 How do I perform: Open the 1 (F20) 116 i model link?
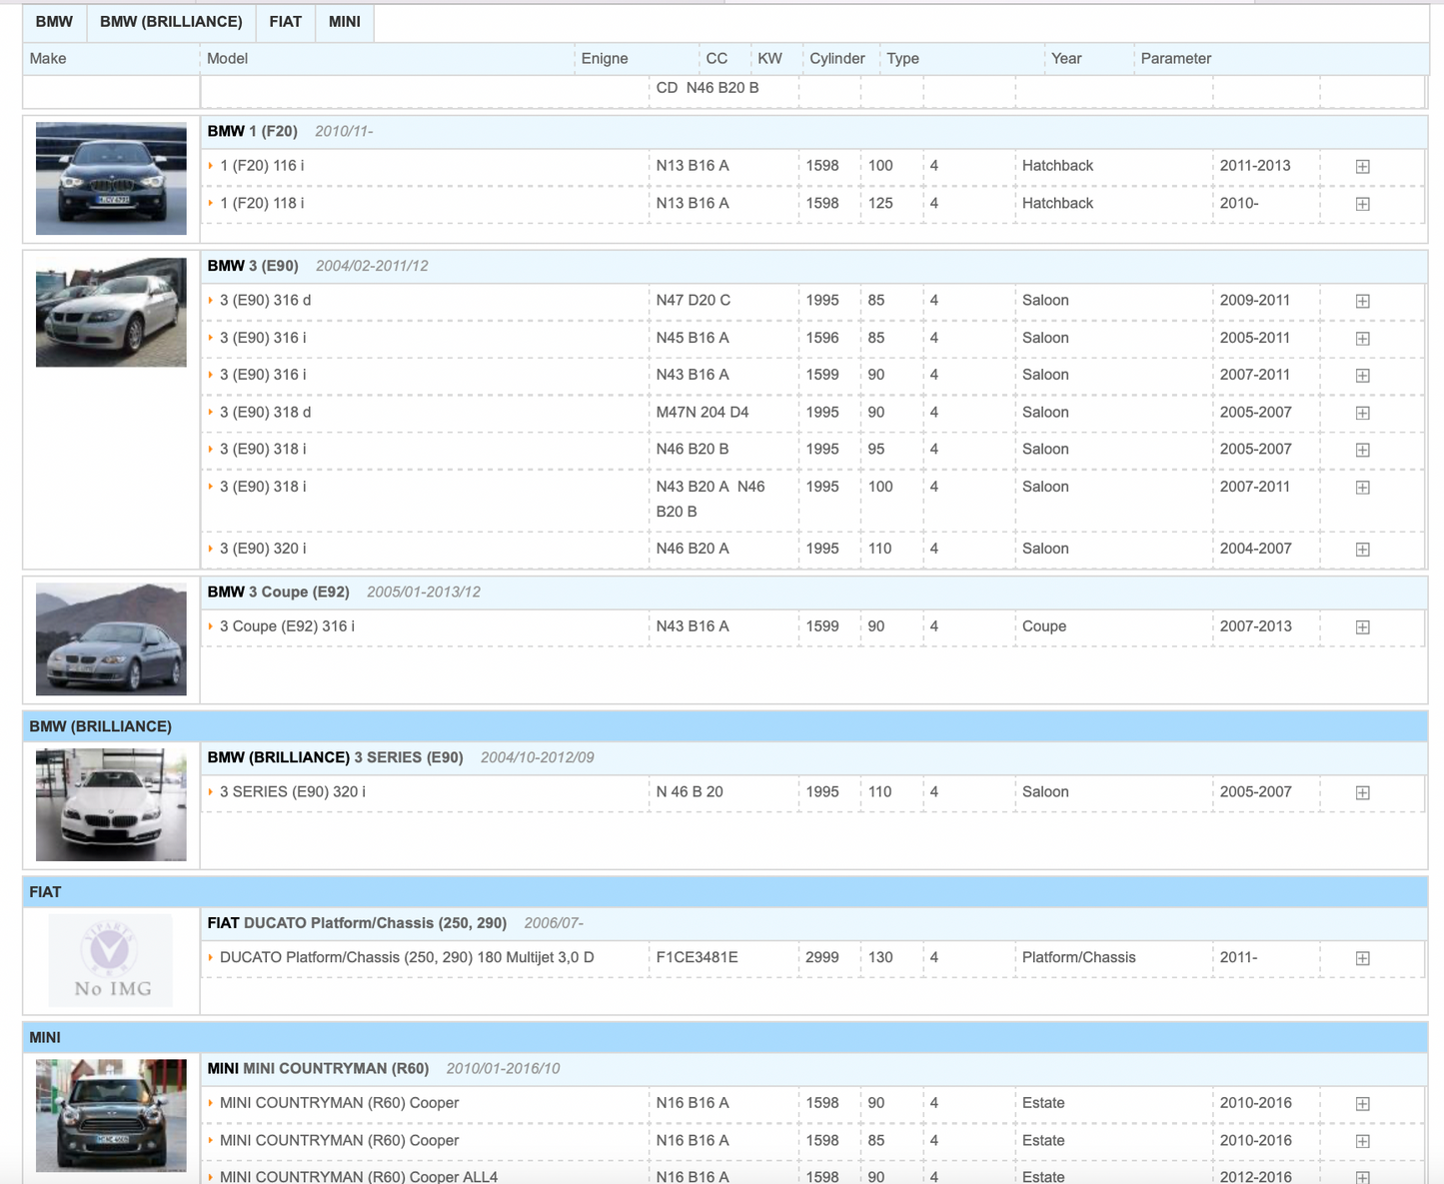coord(262,166)
